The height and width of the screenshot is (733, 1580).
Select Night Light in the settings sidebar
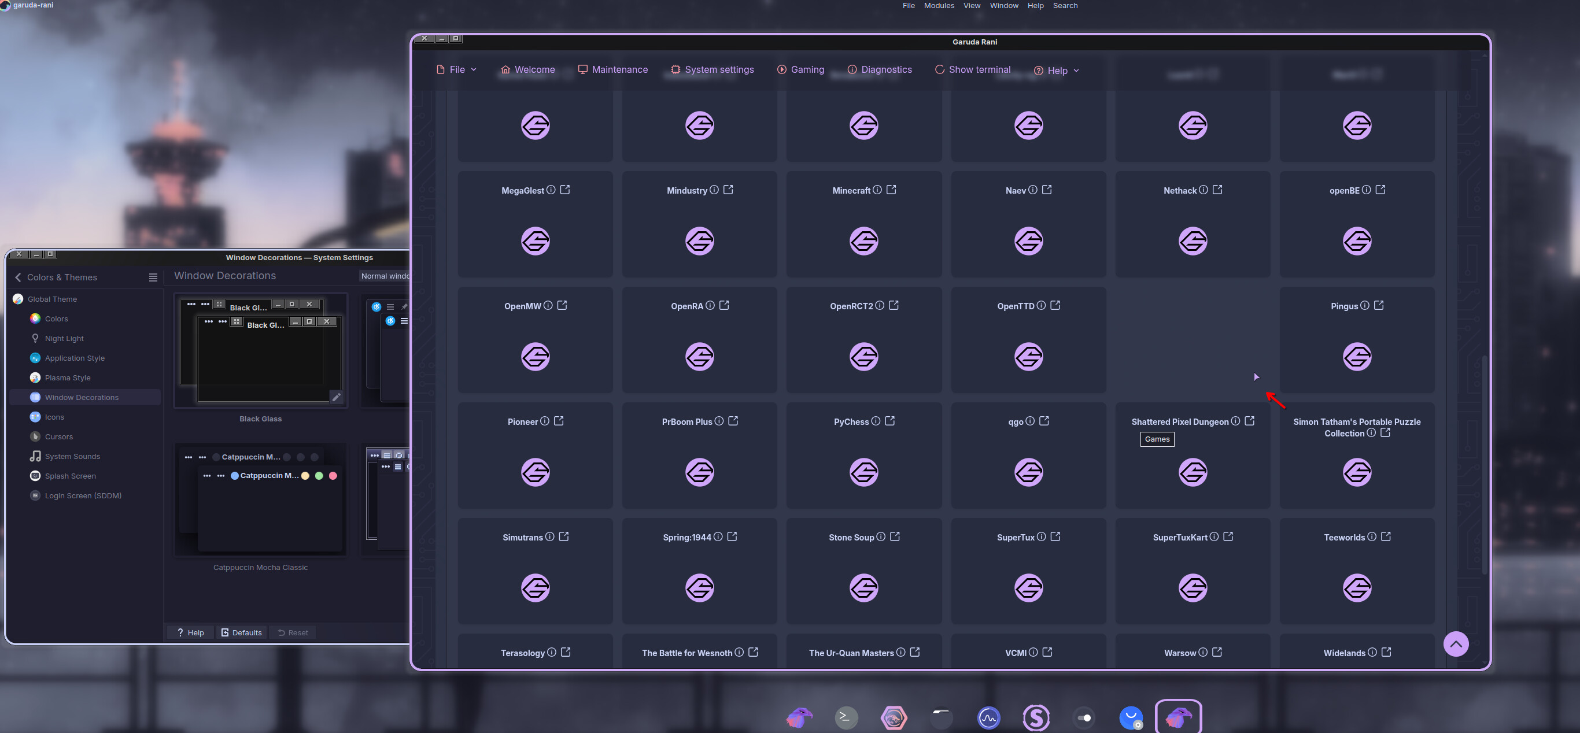(84, 338)
